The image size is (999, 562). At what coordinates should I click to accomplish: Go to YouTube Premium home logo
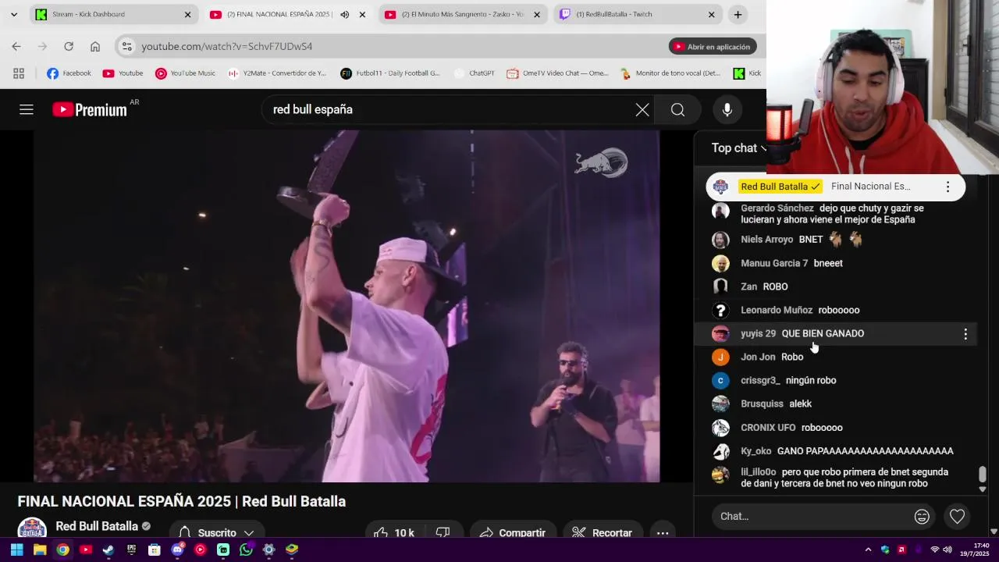coord(90,110)
